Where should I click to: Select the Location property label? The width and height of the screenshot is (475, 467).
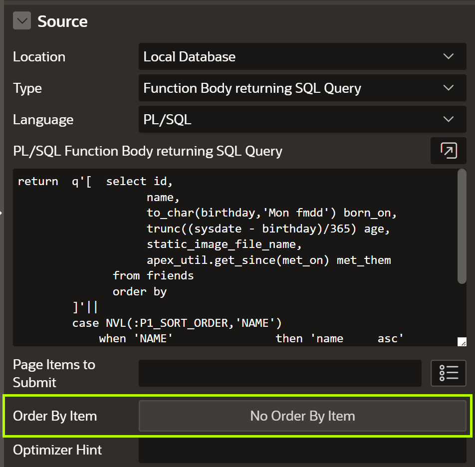pyautogui.click(x=39, y=57)
